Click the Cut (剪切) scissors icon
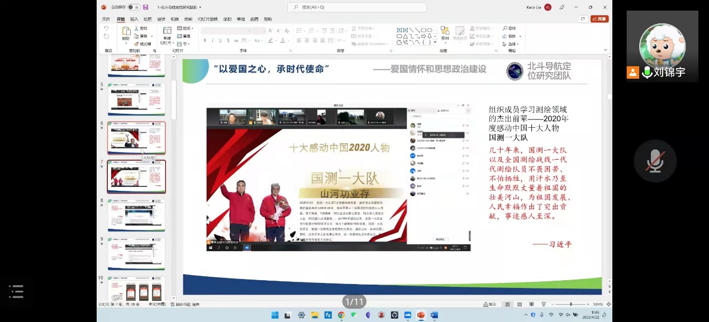709x322 pixels. tap(136, 28)
